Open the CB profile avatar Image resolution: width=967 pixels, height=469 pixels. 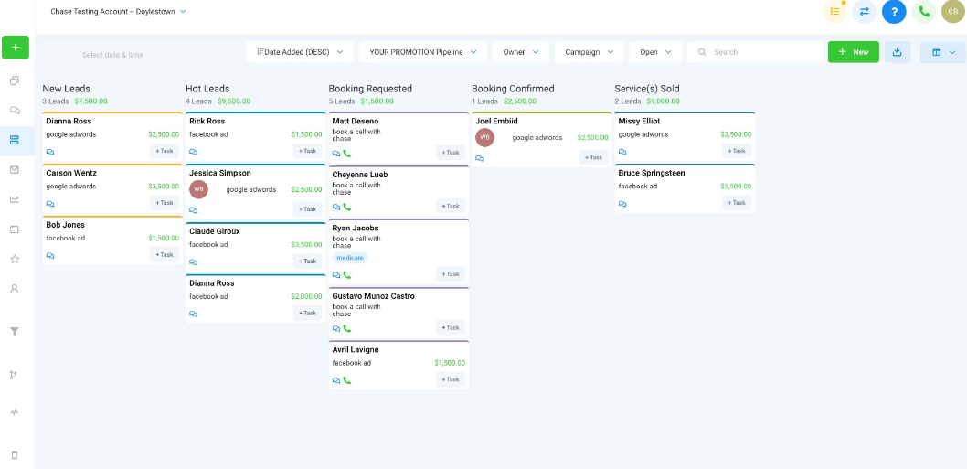(x=952, y=12)
